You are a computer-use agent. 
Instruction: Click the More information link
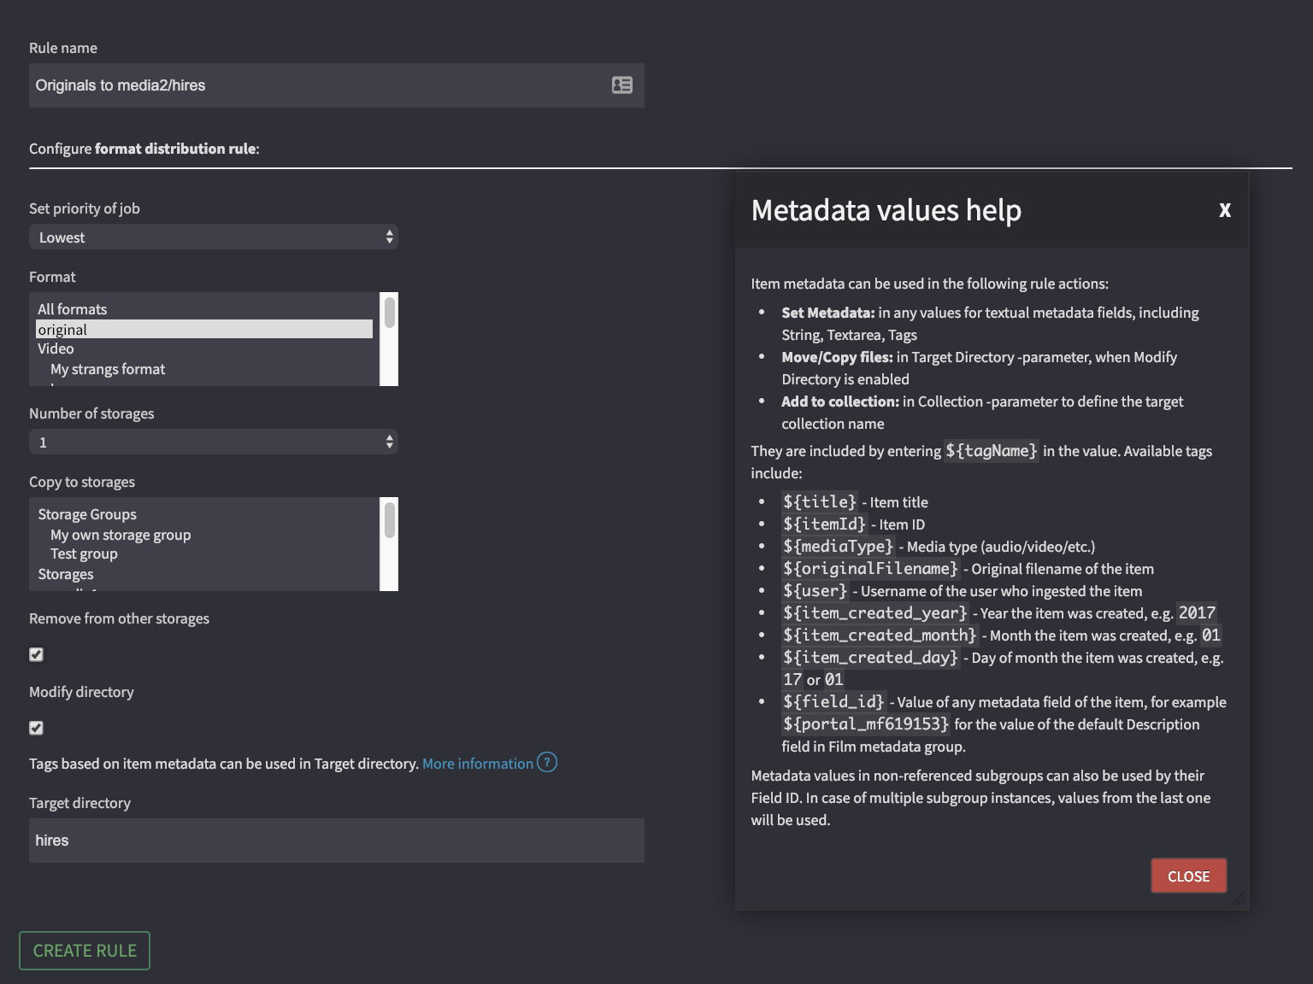point(478,764)
